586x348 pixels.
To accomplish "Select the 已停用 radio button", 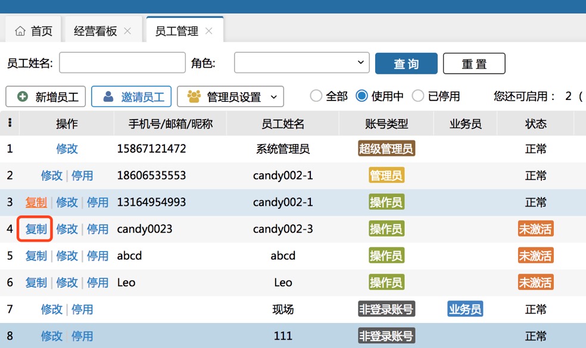I will coord(417,96).
